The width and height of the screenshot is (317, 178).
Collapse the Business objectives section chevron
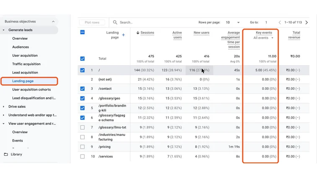click(x=53, y=22)
